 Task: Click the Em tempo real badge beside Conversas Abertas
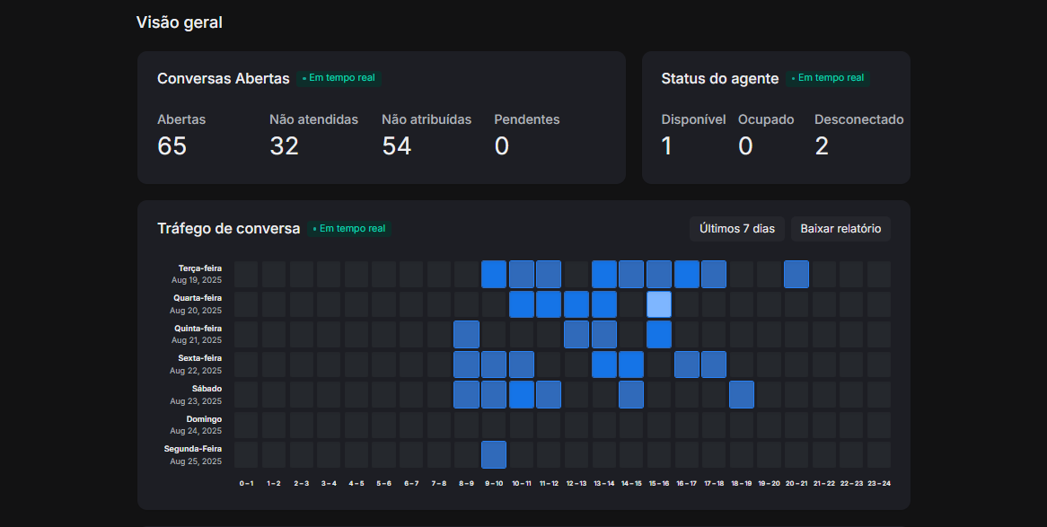(339, 78)
